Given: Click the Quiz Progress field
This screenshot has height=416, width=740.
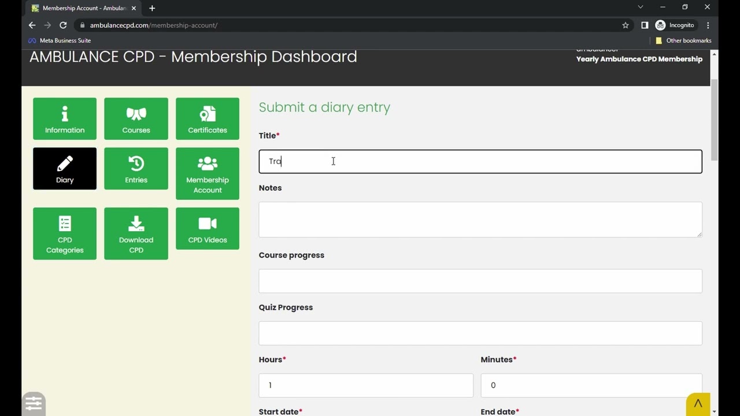Looking at the screenshot, I should pos(480,333).
